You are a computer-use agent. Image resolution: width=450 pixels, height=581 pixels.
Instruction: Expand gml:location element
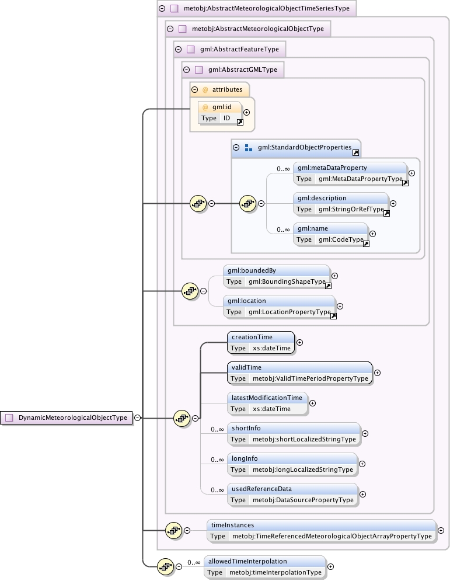(340, 306)
